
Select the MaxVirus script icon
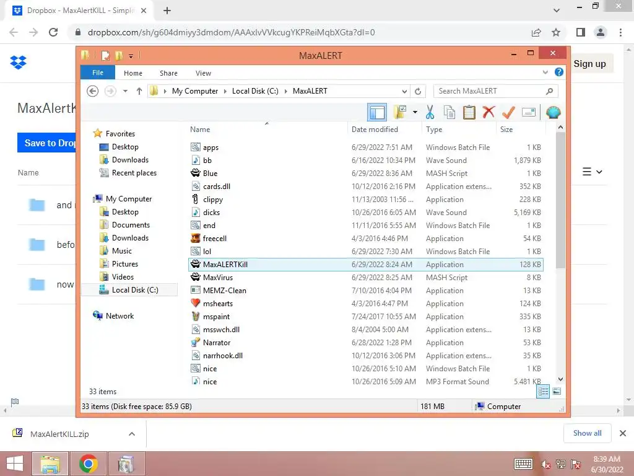tap(196, 277)
